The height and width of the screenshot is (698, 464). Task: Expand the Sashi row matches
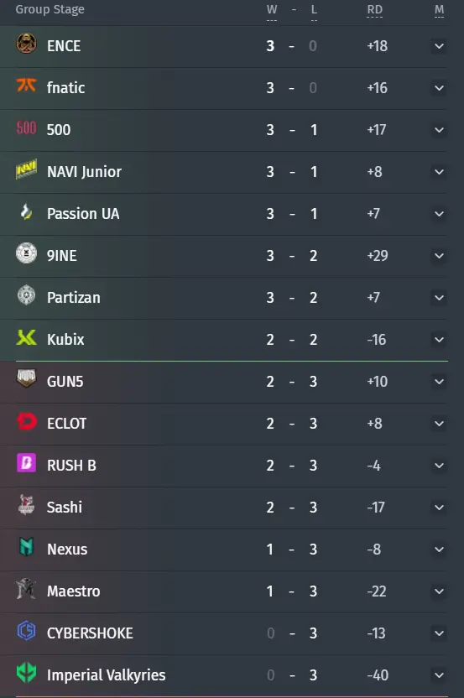[439, 508]
